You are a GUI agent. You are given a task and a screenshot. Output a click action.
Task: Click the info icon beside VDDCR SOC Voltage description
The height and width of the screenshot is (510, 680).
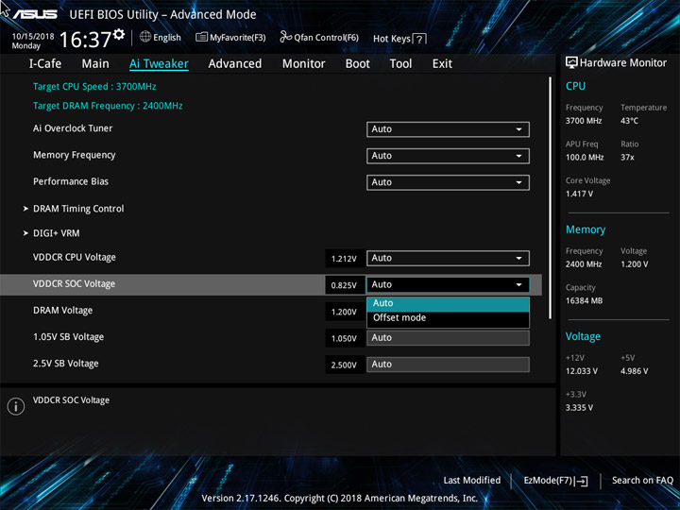click(x=16, y=406)
